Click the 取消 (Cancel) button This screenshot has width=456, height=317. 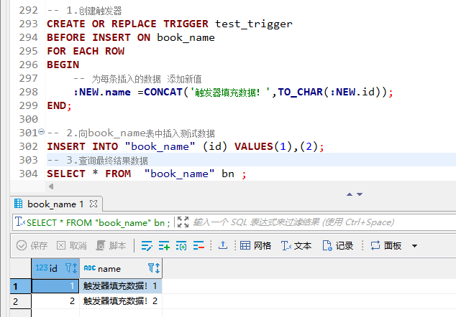(x=72, y=245)
